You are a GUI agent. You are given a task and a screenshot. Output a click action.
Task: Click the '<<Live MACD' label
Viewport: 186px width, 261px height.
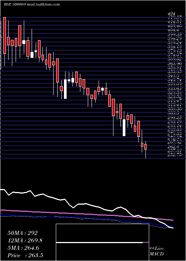point(157,251)
